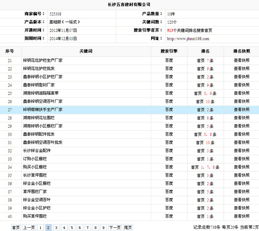Select keyword 鑫泰锌钢空调百叶批发

pyautogui.click(x=43, y=142)
